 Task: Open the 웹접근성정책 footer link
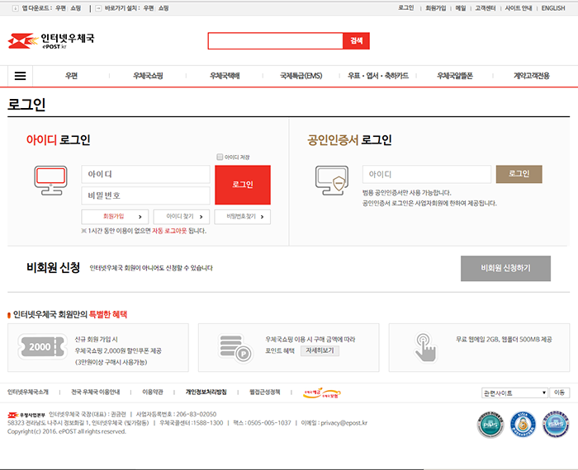coord(265,392)
